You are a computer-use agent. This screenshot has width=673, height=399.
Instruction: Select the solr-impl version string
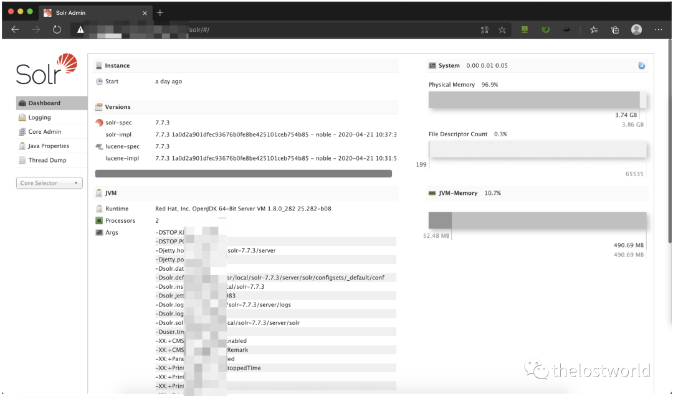tap(276, 134)
